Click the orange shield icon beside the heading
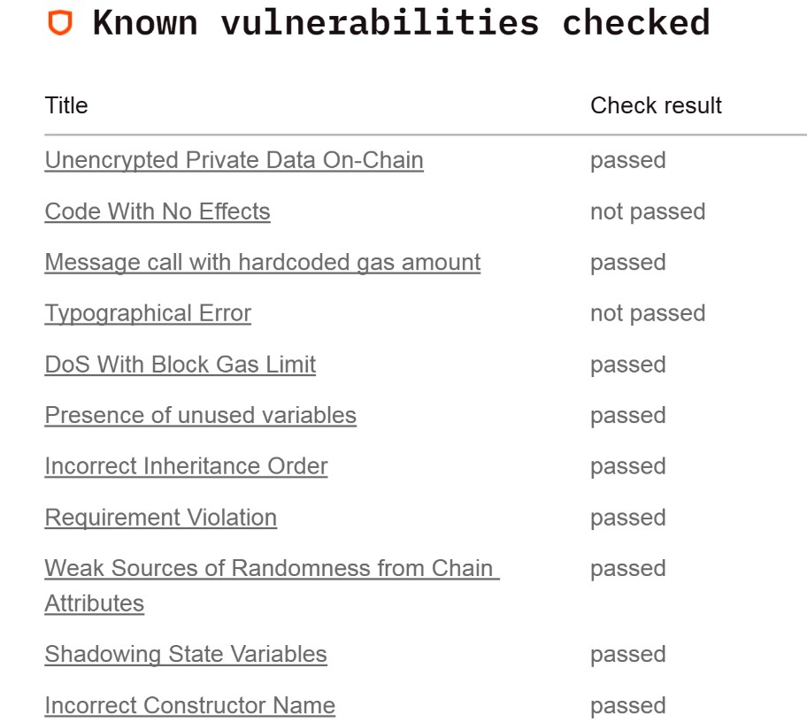The height and width of the screenshot is (722, 807). 60,23
